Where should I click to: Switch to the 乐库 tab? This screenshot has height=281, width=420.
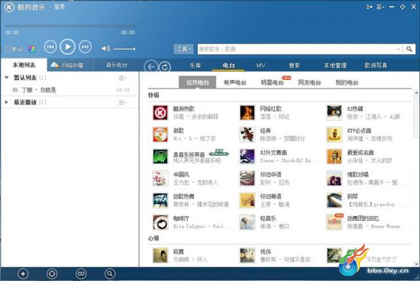(196, 66)
